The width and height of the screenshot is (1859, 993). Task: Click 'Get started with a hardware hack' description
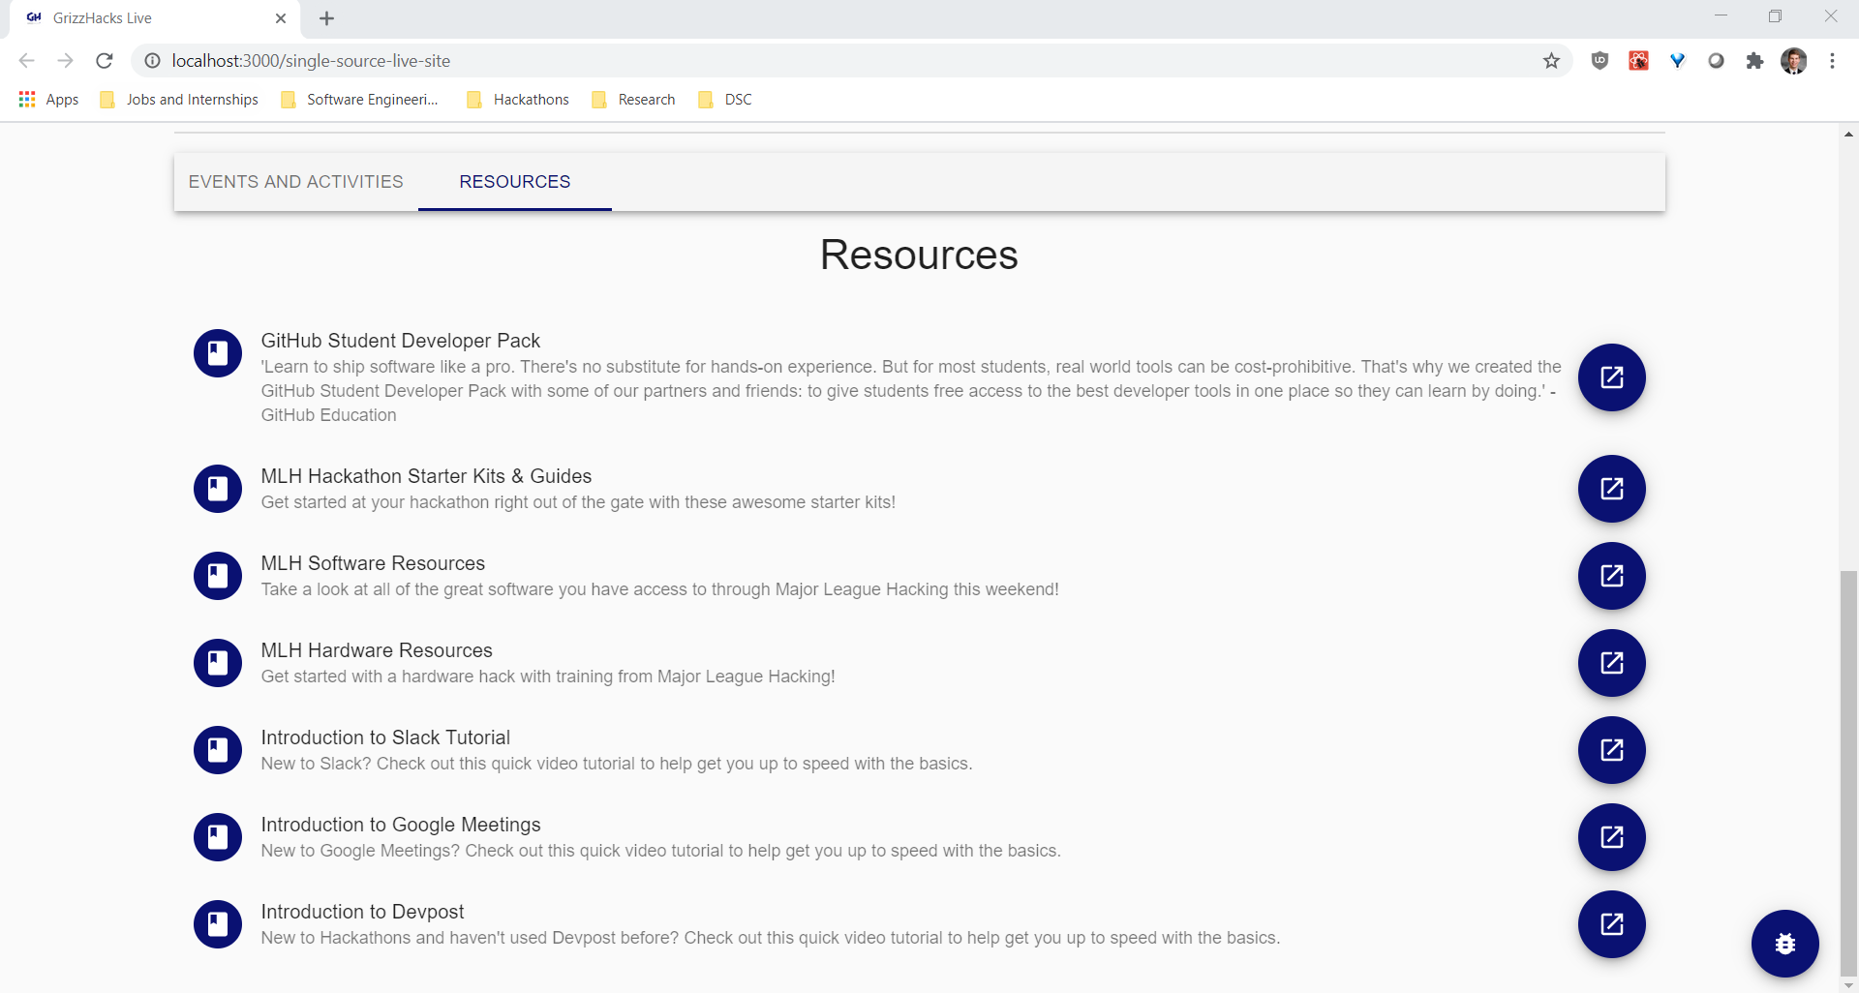548,677
